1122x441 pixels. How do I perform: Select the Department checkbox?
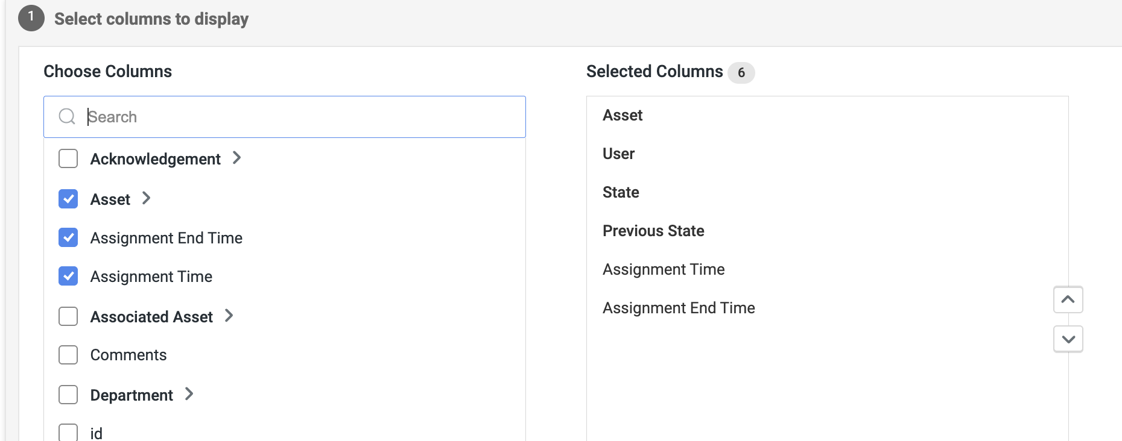[x=68, y=395]
